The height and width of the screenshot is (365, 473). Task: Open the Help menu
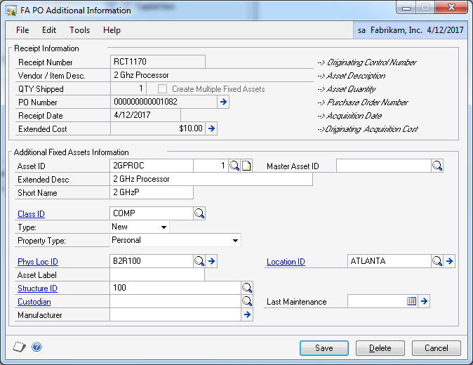coord(112,30)
